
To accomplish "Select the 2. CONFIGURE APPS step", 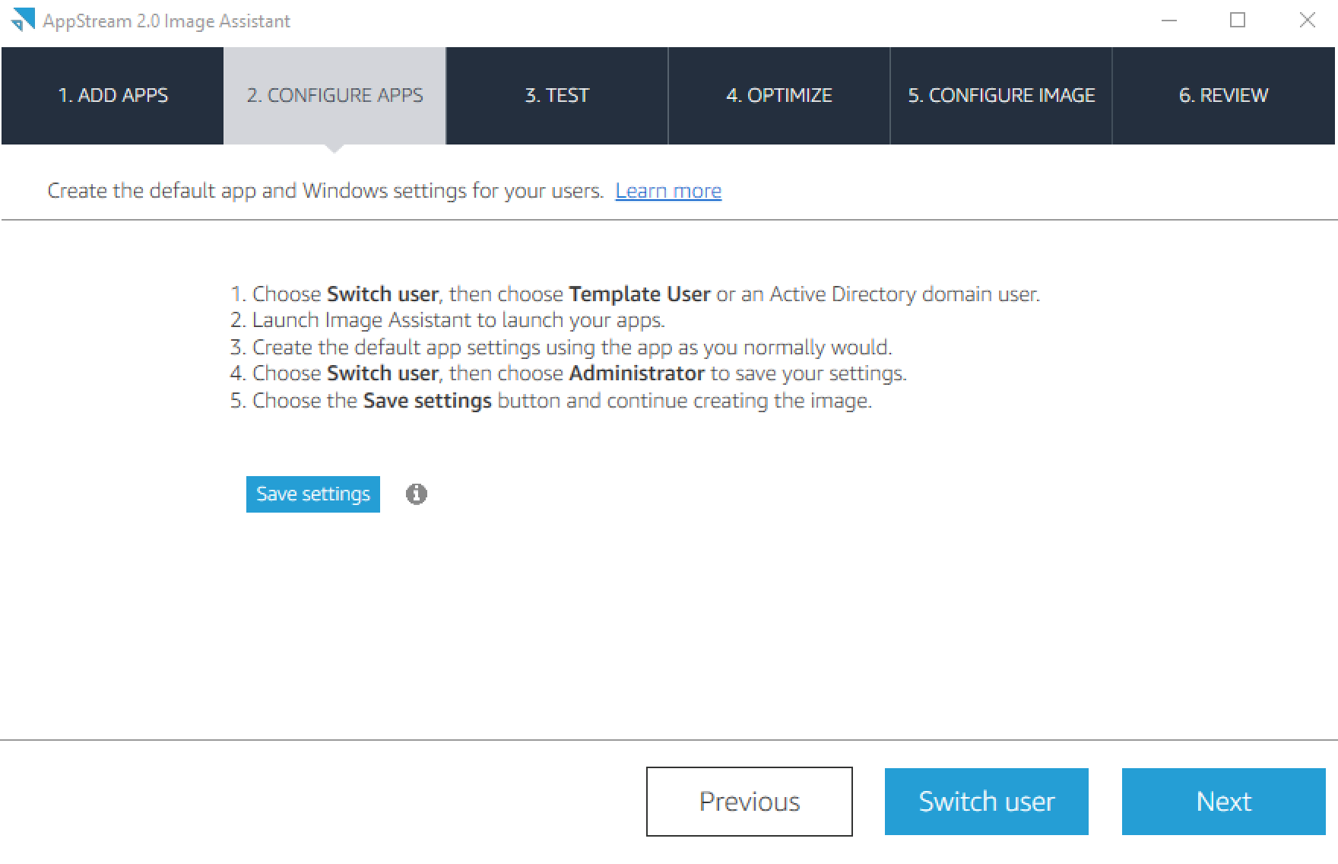I will 334,96.
